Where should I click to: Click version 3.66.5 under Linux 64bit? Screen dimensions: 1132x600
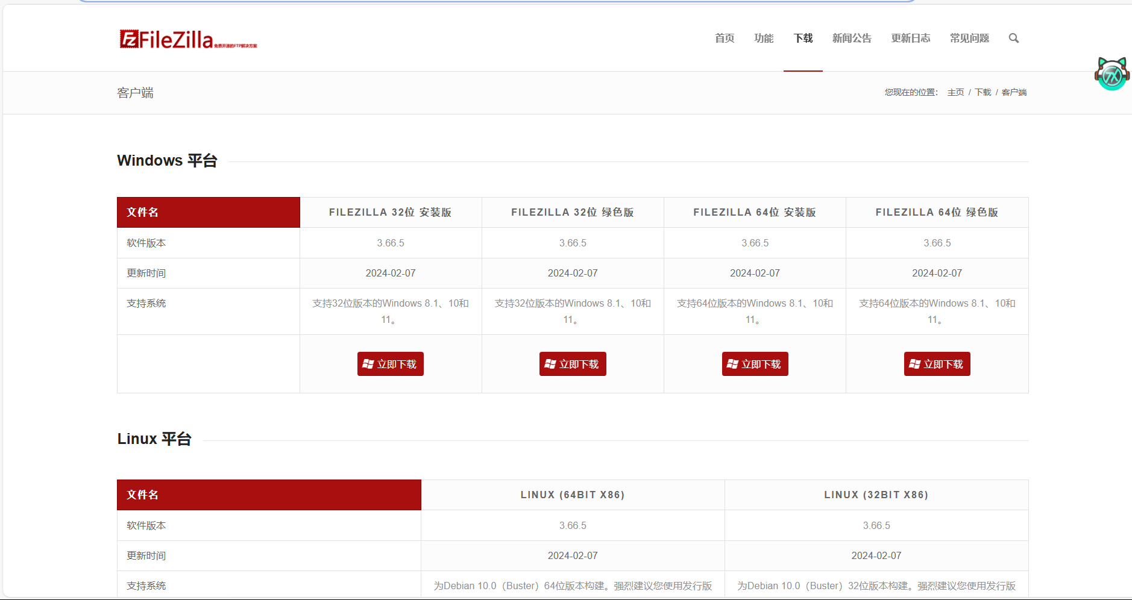point(573,525)
